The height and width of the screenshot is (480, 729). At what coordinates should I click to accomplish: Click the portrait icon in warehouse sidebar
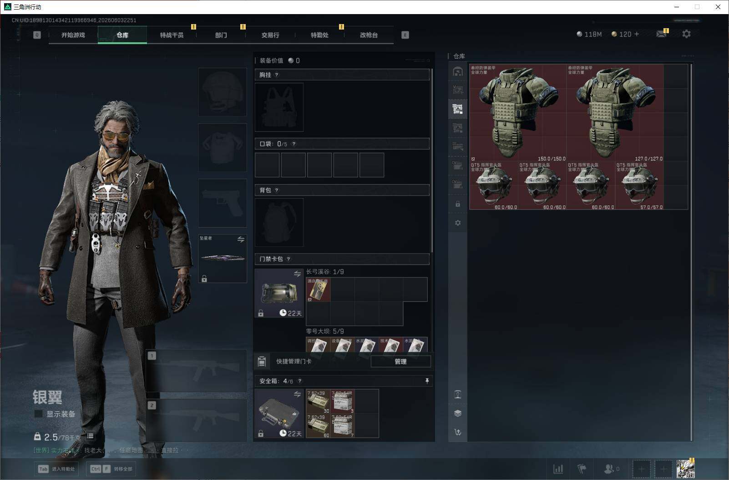458,394
